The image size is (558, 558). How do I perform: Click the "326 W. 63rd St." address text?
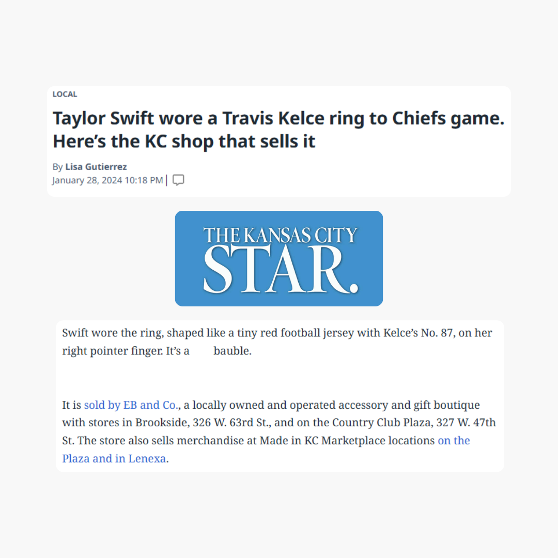click(232, 423)
